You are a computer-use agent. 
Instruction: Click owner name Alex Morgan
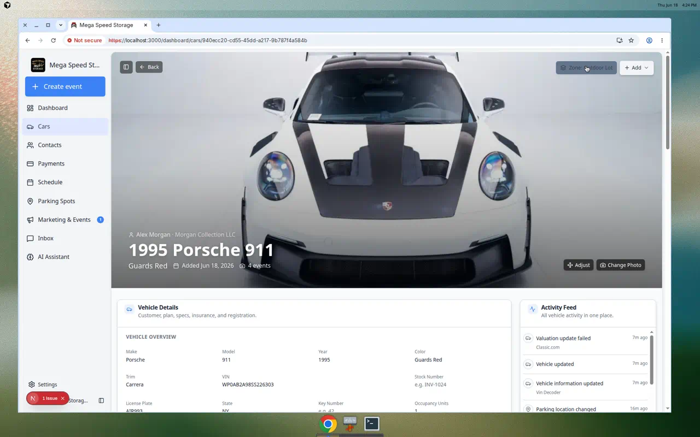click(x=153, y=234)
